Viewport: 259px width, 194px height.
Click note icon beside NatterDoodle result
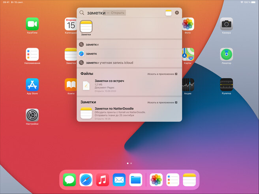[86, 113]
